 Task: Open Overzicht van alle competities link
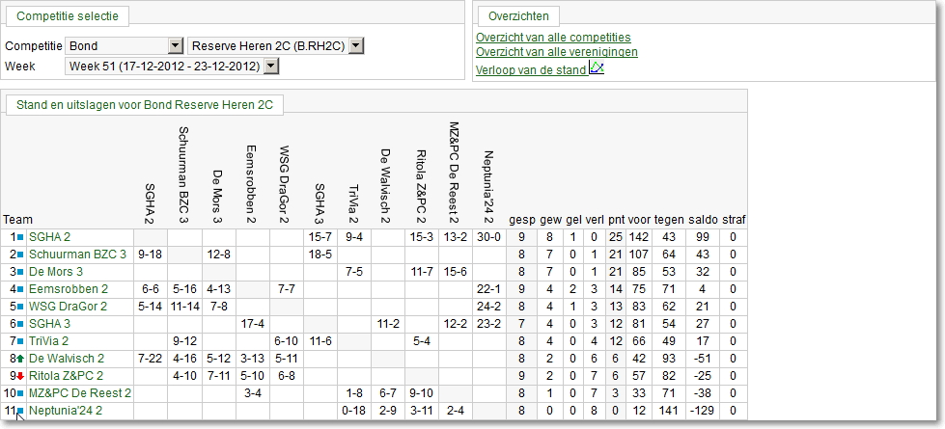pyautogui.click(x=553, y=38)
